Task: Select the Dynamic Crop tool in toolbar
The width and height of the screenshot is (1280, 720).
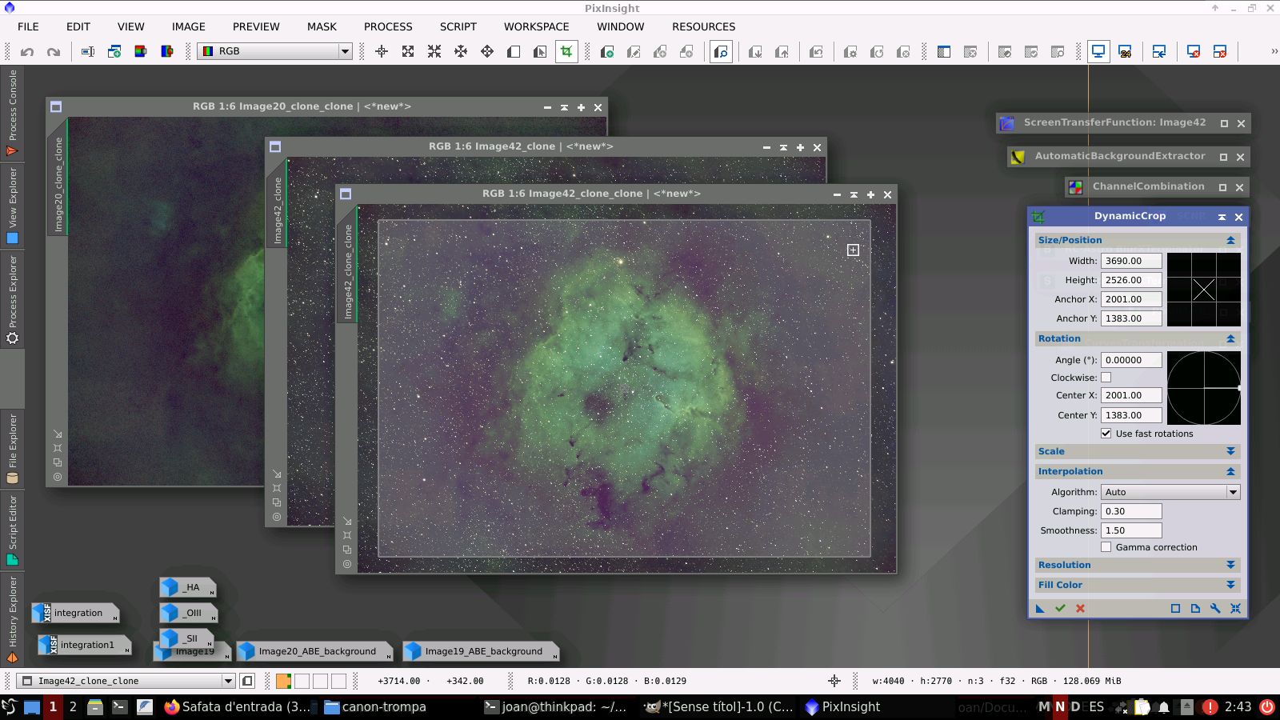Action: tap(566, 52)
